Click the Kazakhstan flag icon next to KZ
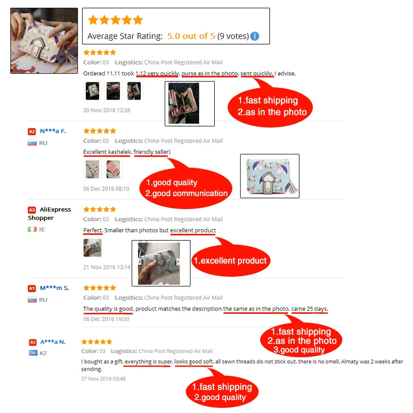Viewport: 413px width, 413px height. tap(33, 353)
